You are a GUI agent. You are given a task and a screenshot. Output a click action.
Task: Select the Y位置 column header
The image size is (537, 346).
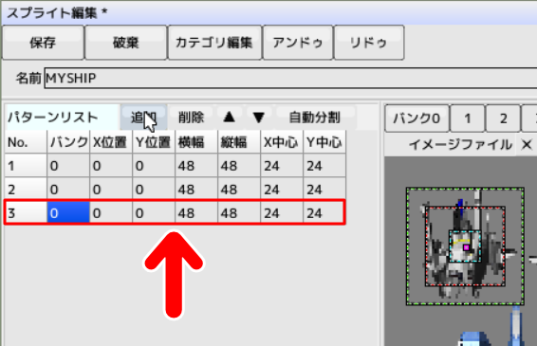coord(154,142)
